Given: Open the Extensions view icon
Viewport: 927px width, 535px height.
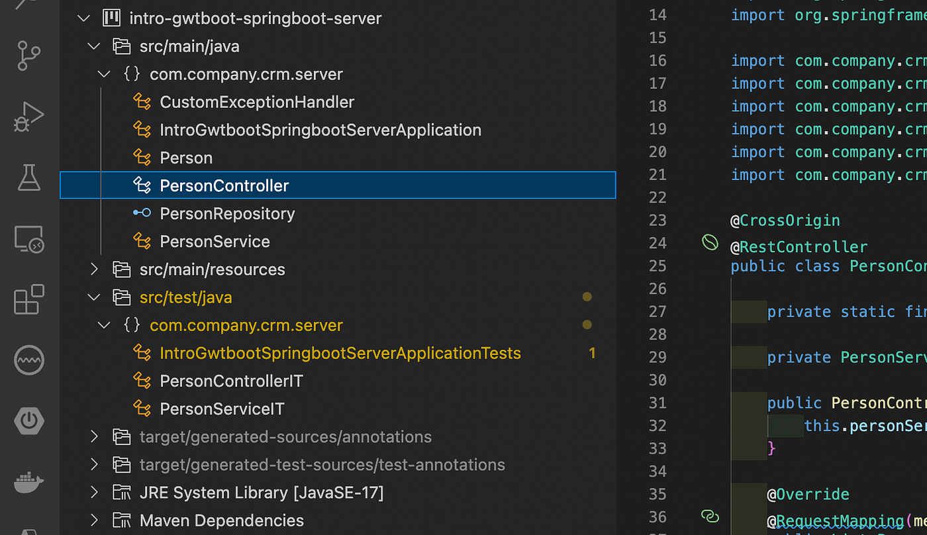Looking at the screenshot, I should click(29, 300).
